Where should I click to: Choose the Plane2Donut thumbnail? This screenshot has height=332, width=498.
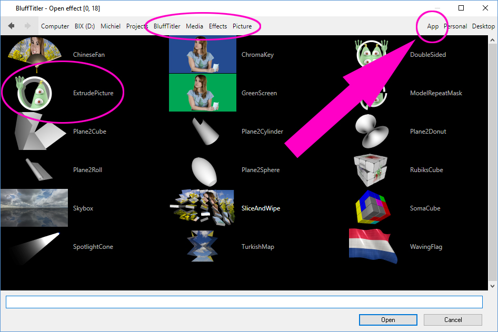pyautogui.click(x=372, y=132)
